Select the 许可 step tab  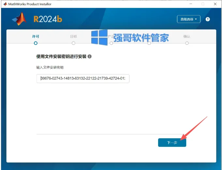click(x=36, y=37)
